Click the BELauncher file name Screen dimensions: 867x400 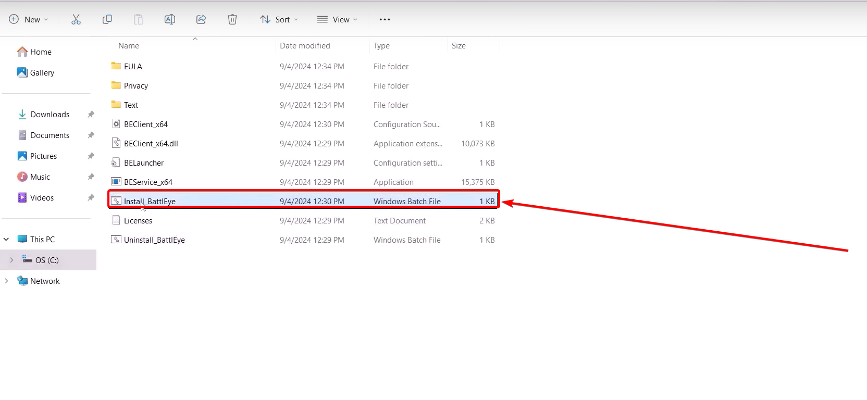(x=144, y=162)
